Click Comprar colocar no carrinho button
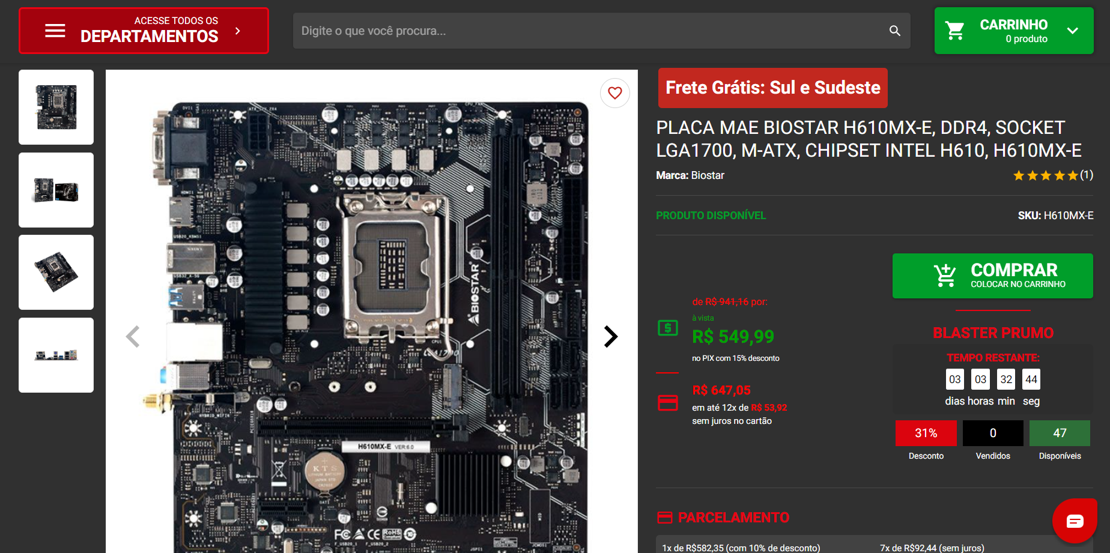Screen dimensions: 1110x553 (x=992, y=276)
